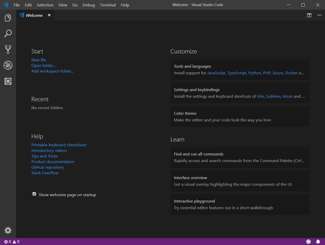Click the New file link

39,60
